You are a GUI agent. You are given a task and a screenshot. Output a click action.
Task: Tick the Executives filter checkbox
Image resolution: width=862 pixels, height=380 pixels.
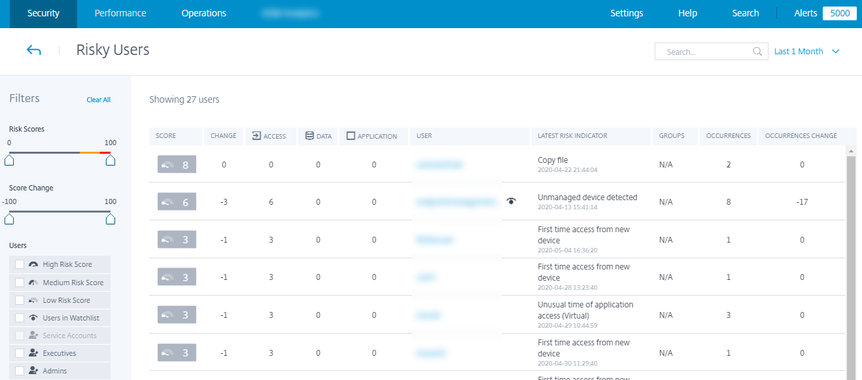pyautogui.click(x=20, y=353)
